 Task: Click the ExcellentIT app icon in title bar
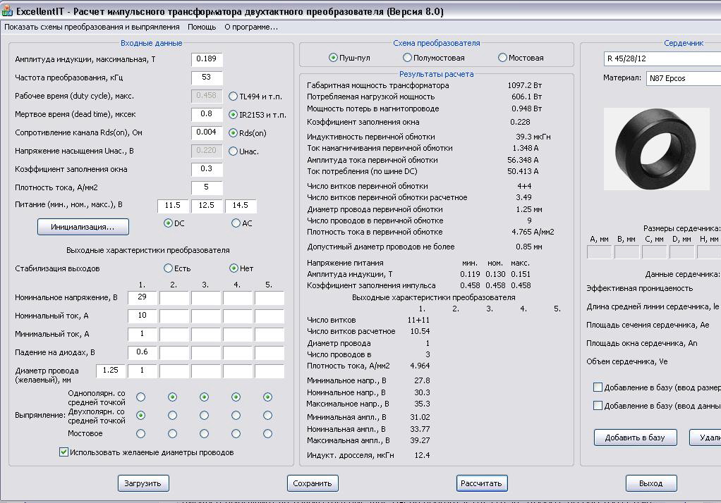[x=8, y=12]
